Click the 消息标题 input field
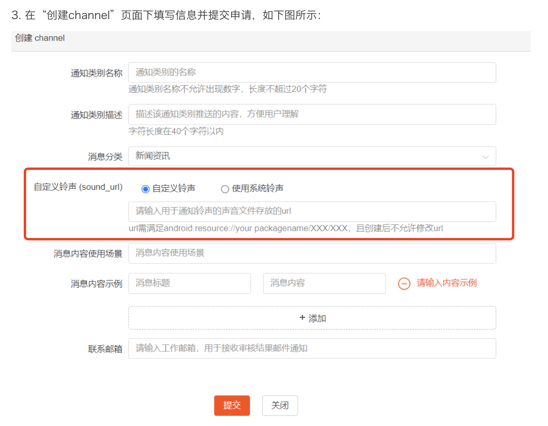Screen dimensions: 548x426 tap(190, 283)
